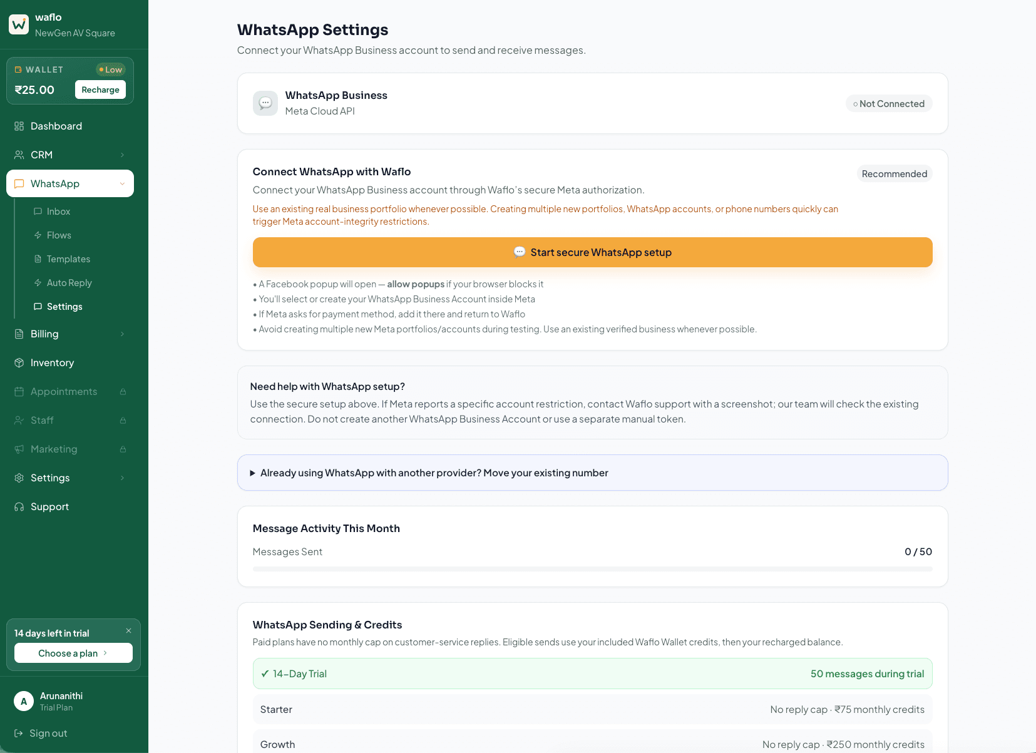Click the lock icon beside Appointments
Viewport: 1036px width, 753px height.
click(123, 392)
